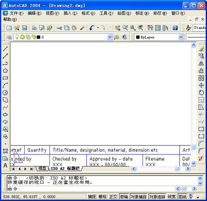Viewport: 207px width, 201px height.
Task: Select the Construction Line tool
Action: [x=5, y=56]
